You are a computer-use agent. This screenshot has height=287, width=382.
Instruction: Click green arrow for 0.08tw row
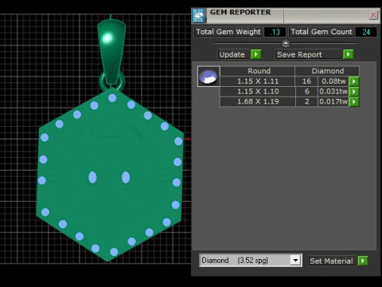[354, 81]
